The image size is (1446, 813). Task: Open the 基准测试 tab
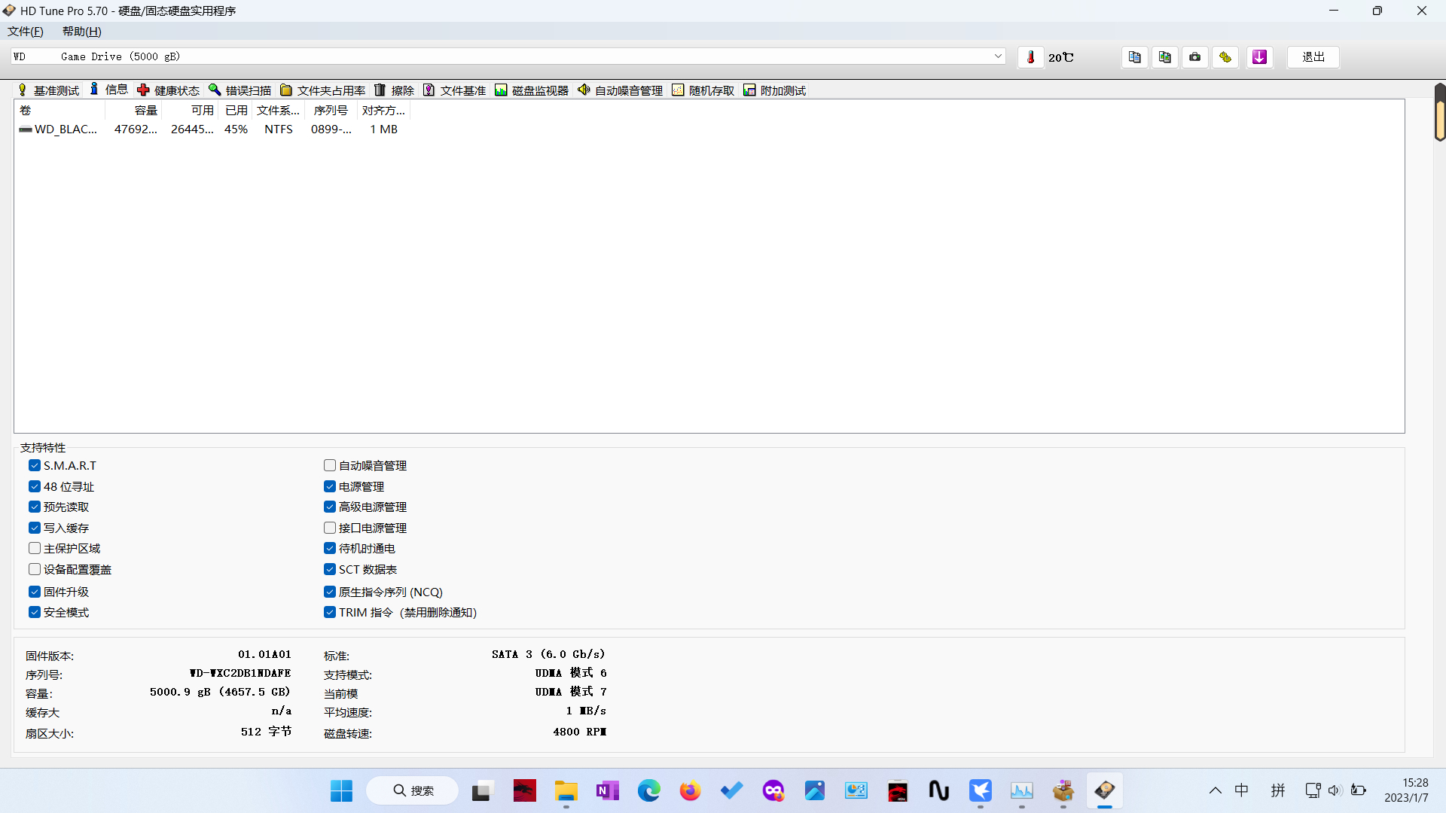[x=49, y=90]
